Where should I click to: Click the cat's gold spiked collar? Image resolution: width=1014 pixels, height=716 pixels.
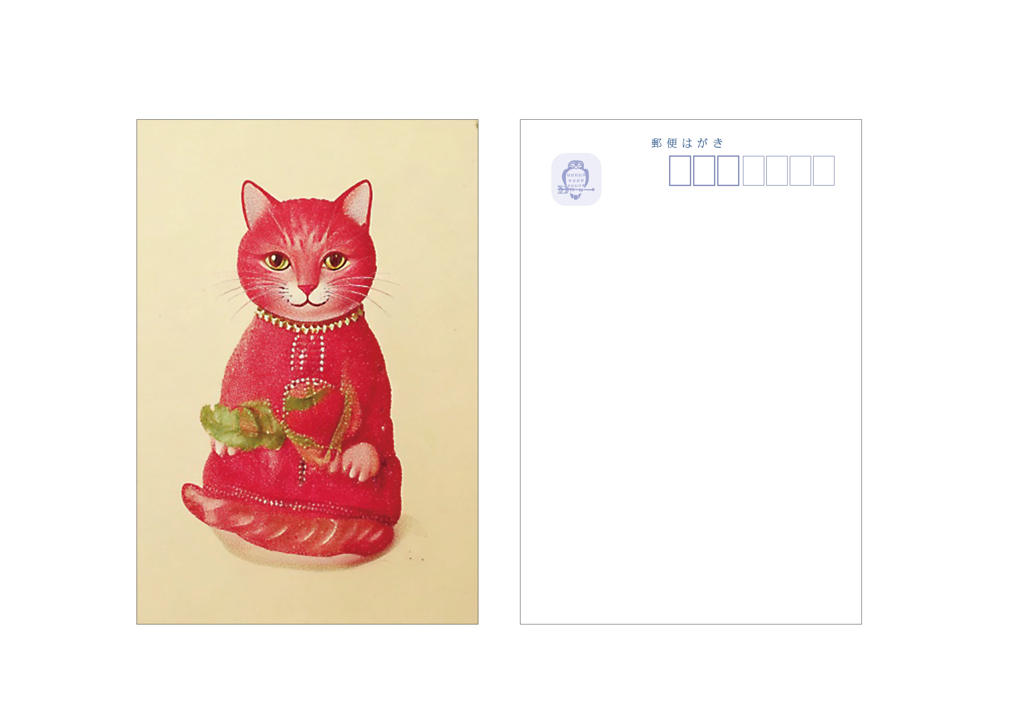coord(309,321)
